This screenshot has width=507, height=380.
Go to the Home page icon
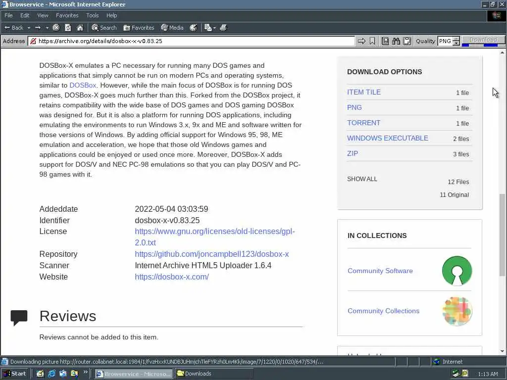point(80,28)
